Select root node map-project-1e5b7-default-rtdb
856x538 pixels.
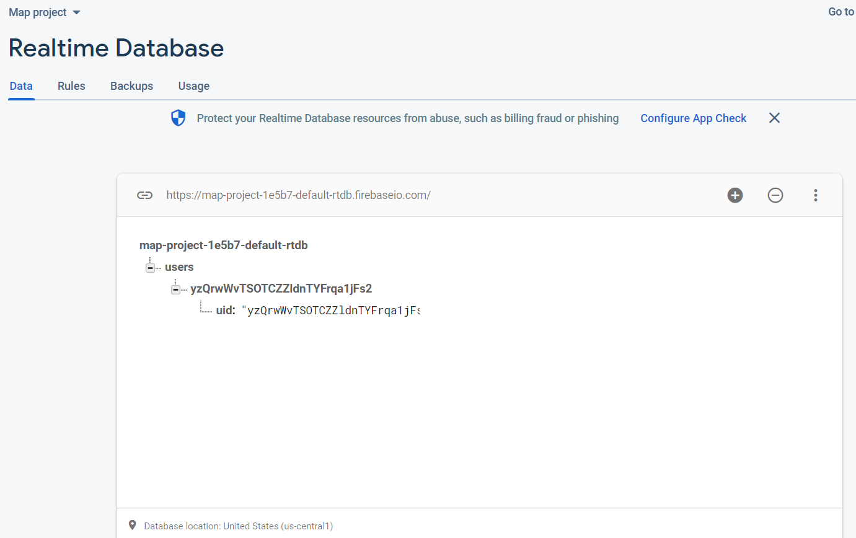pos(224,245)
